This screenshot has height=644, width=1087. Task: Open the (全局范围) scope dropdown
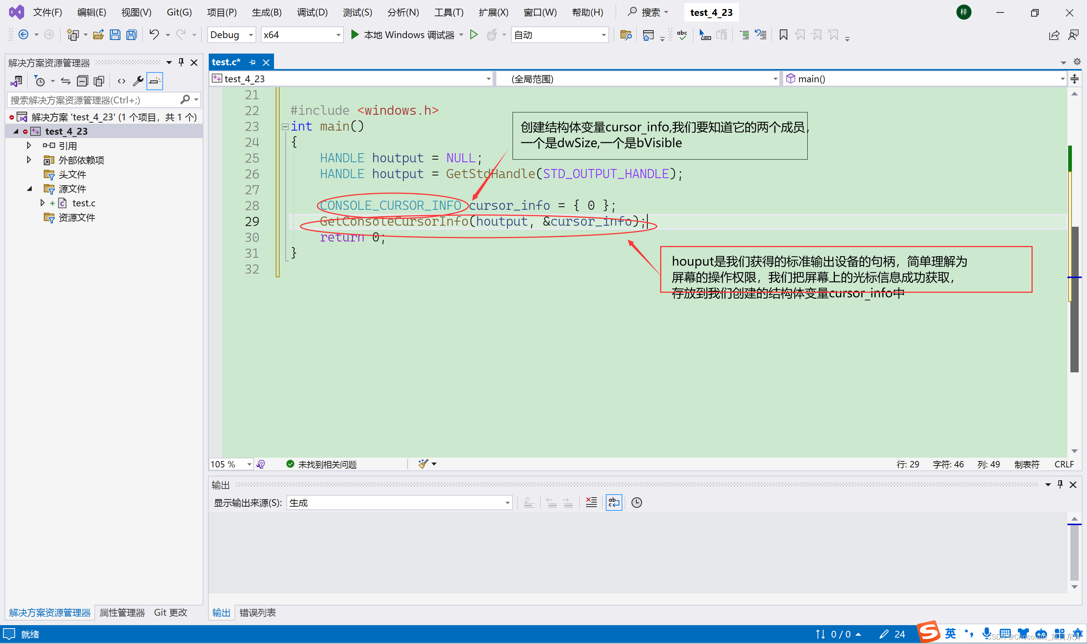[638, 79]
